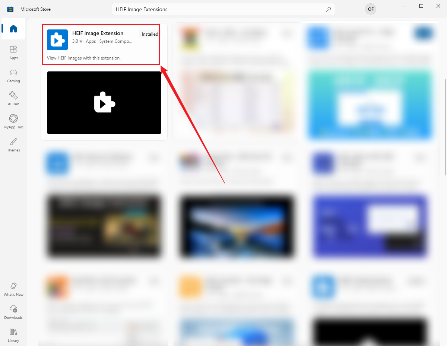Open MyApp Hub from the sidebar
Screen dimensions: 447x346
click(x=13, y=121)
